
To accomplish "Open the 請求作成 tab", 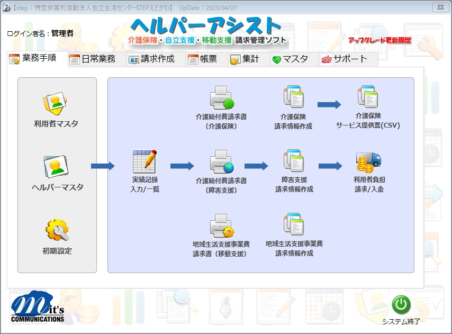I will [156, 59].
